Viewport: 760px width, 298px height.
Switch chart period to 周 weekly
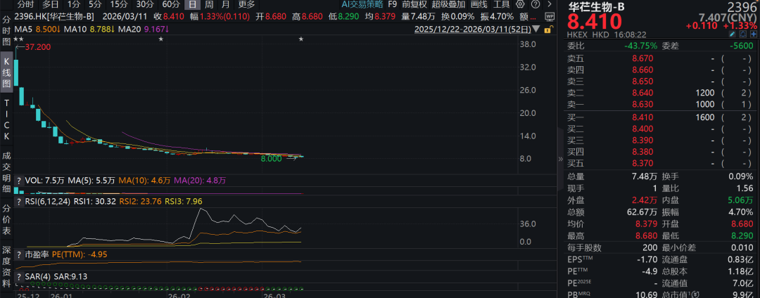pyautogui.click(x=209, y=4)
